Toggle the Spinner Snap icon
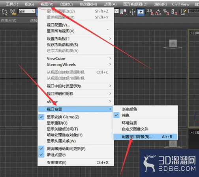This screenshot has height=177, width=199. (174, 12)
